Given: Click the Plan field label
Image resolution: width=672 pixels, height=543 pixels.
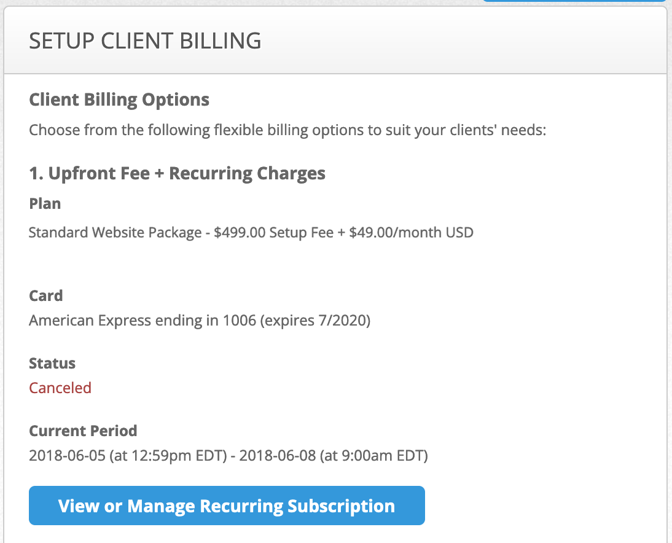Looking at the screenshot, I should (45, 204).
